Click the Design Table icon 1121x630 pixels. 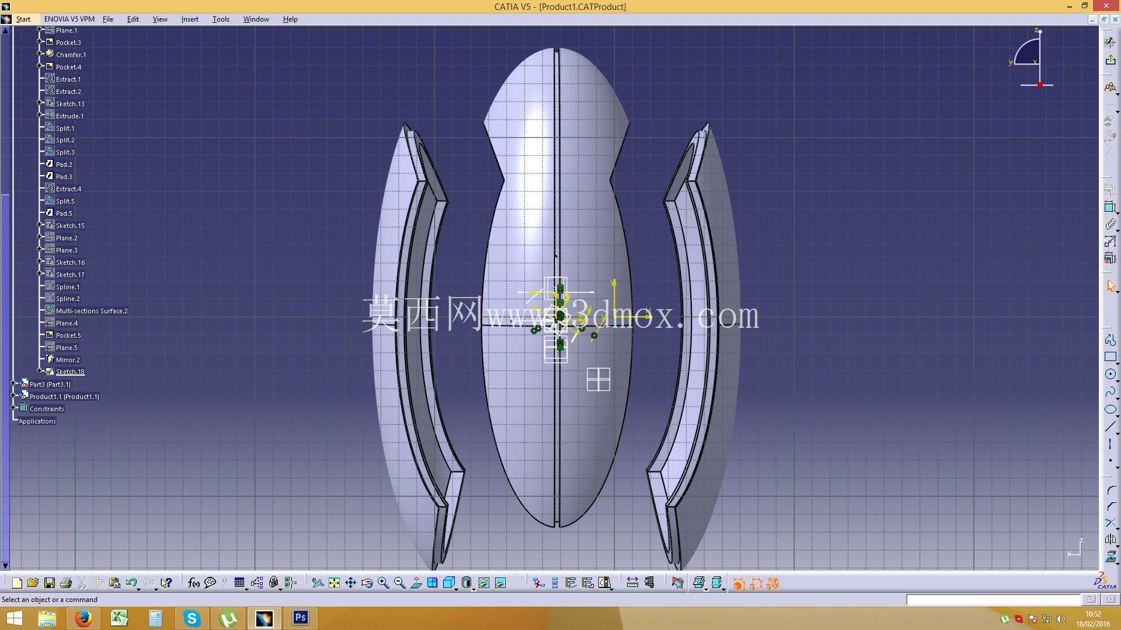(239, 583)
